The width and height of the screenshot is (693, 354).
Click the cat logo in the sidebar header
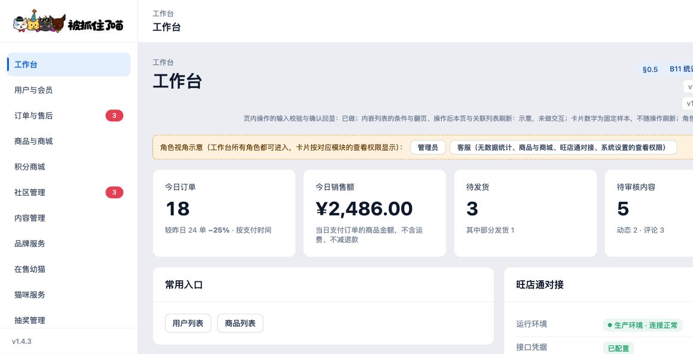point(68,21)
